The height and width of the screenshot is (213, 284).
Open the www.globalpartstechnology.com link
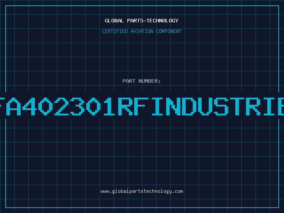coord(142,191)
